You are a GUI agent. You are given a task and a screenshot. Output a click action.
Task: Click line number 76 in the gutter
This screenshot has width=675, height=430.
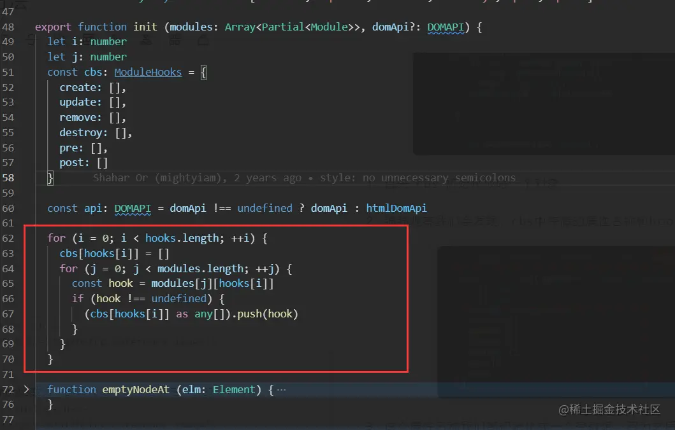[x=8, y=405]
